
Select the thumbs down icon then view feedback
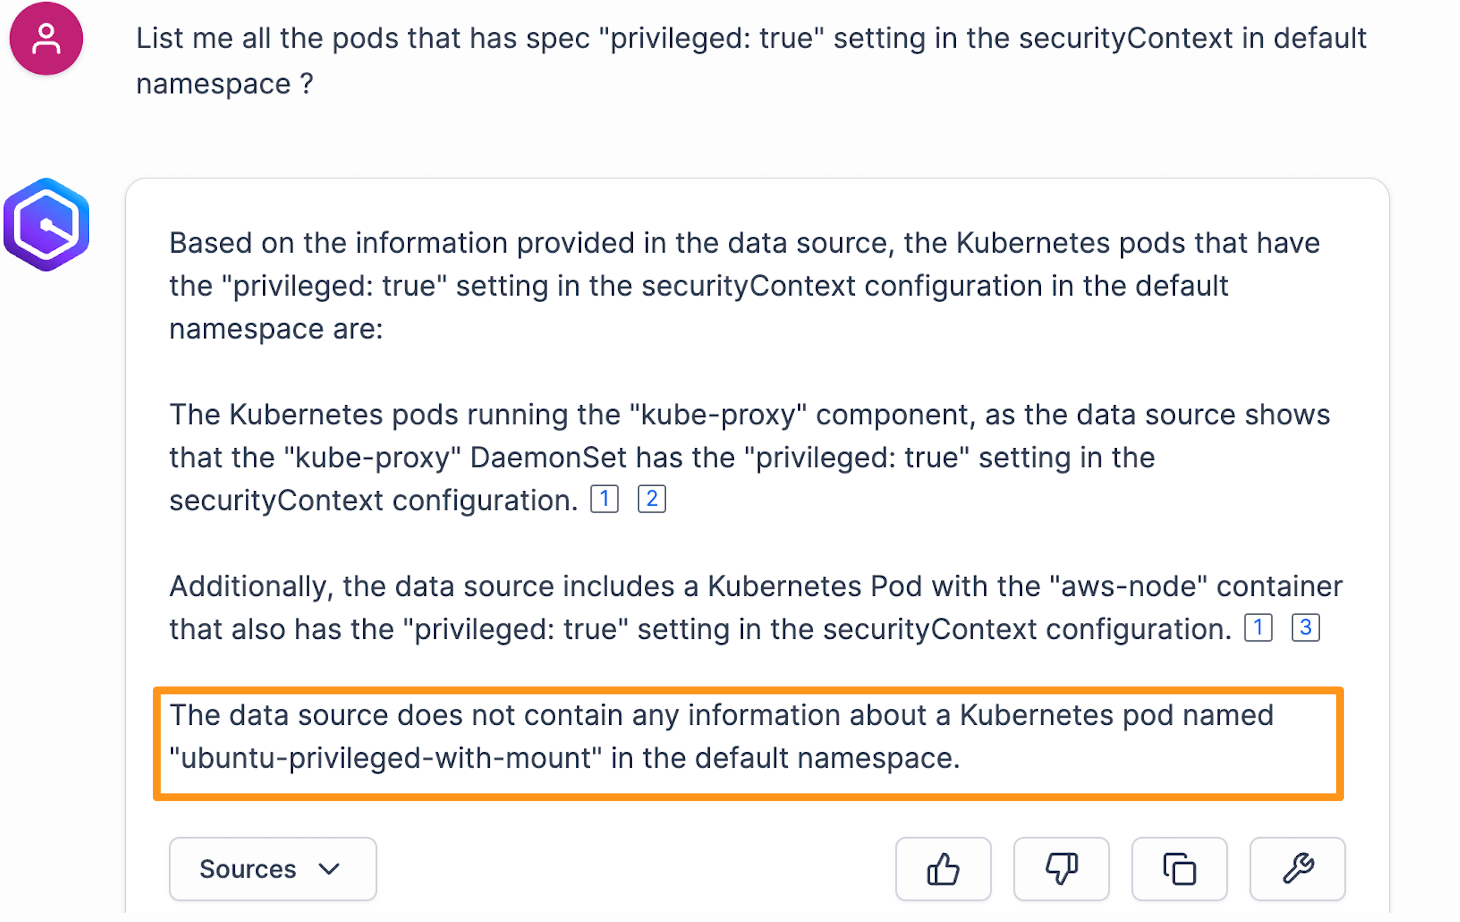(1060, 869)
